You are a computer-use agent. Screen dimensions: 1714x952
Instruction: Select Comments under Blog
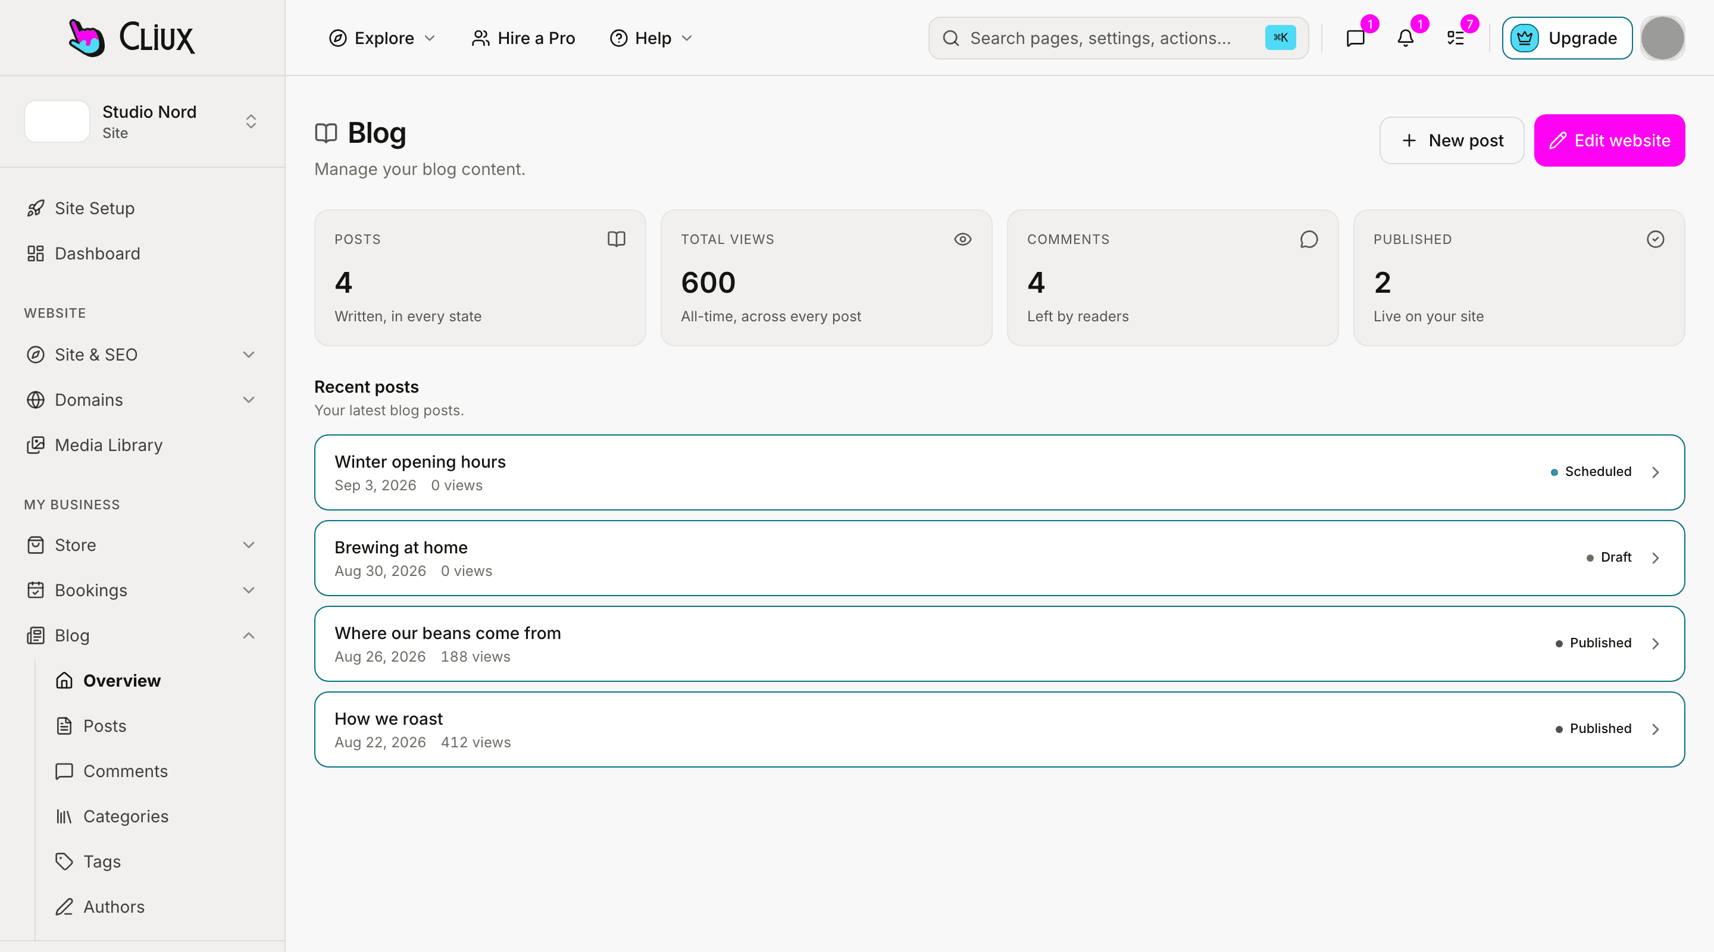pos(158,771)
